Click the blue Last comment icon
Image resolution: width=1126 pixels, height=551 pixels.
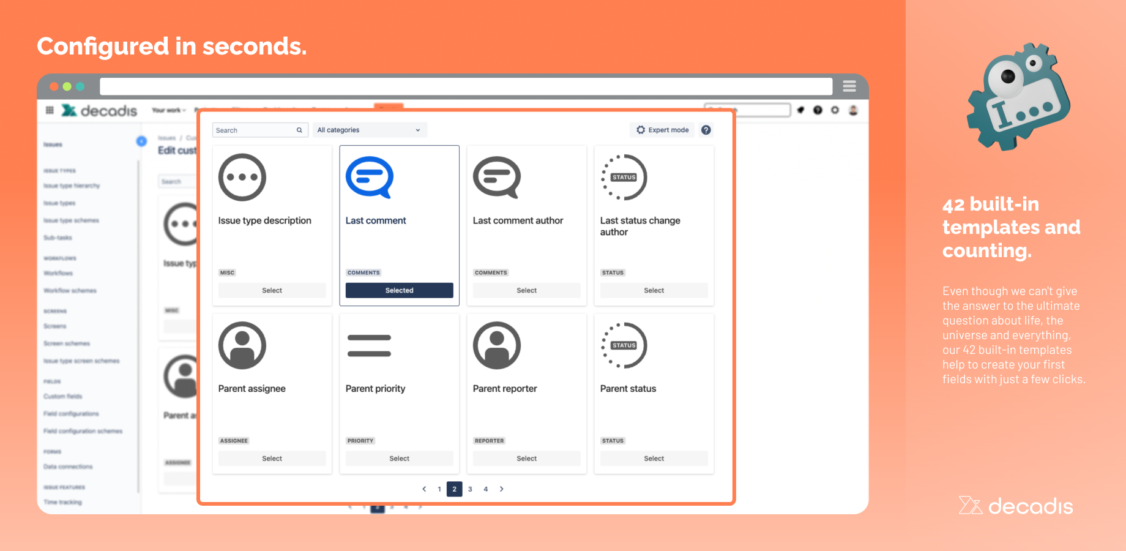point(370,178)
